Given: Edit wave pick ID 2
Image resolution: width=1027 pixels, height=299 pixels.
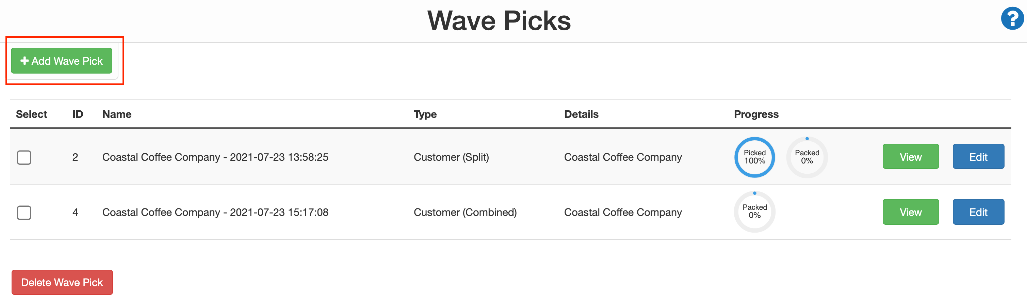Looking at the screenshot, I should [978, 157].
